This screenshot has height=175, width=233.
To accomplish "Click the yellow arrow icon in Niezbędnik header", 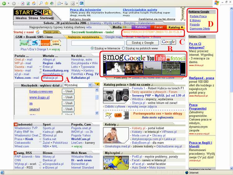I will tap(98, 84).
